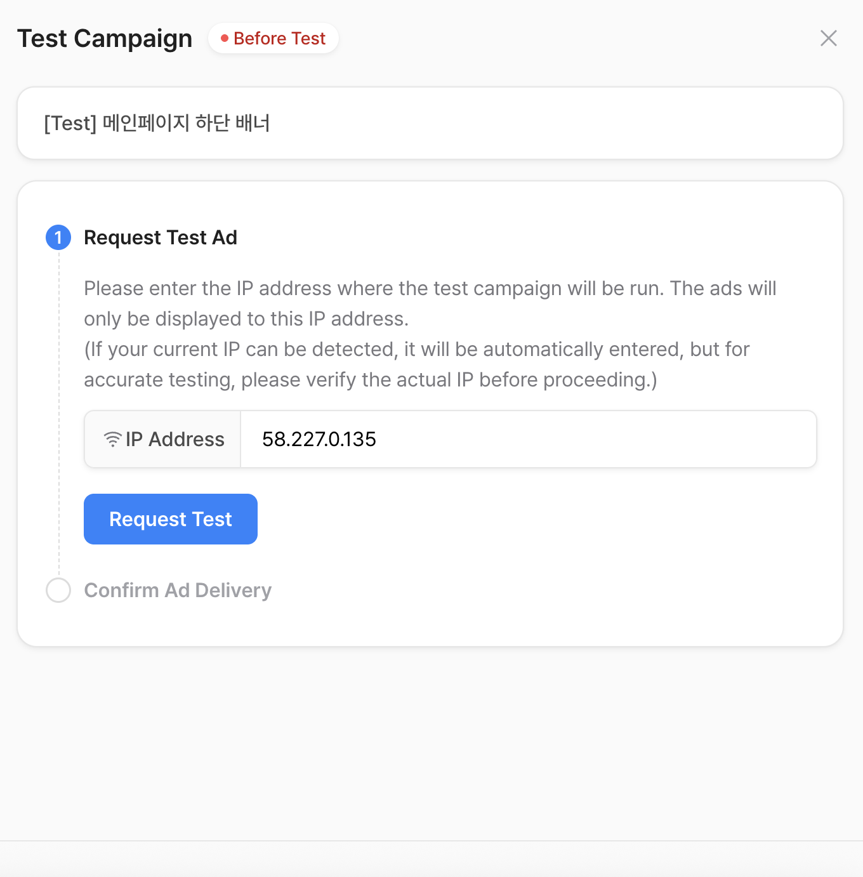Click the red dot in the status badge
This screenshot has width=863, height=877.
[224, 39]
